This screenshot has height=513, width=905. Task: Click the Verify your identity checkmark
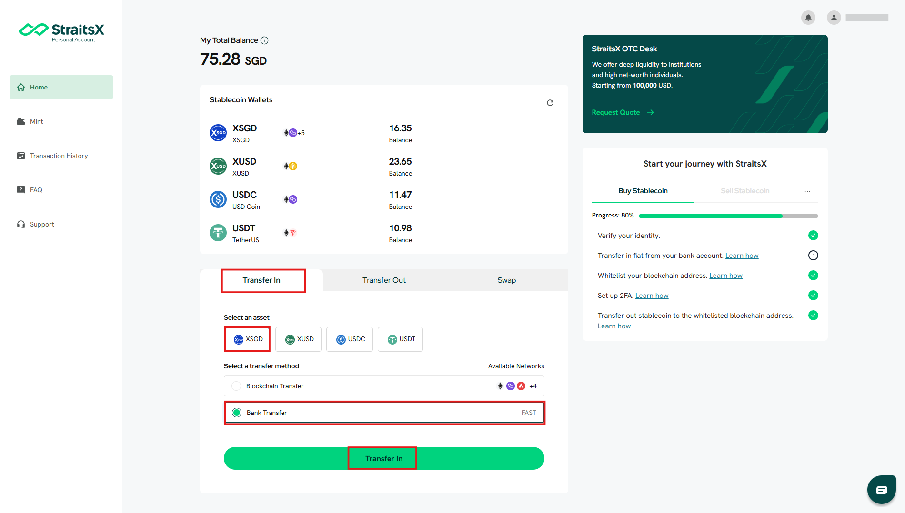[813, 236]
